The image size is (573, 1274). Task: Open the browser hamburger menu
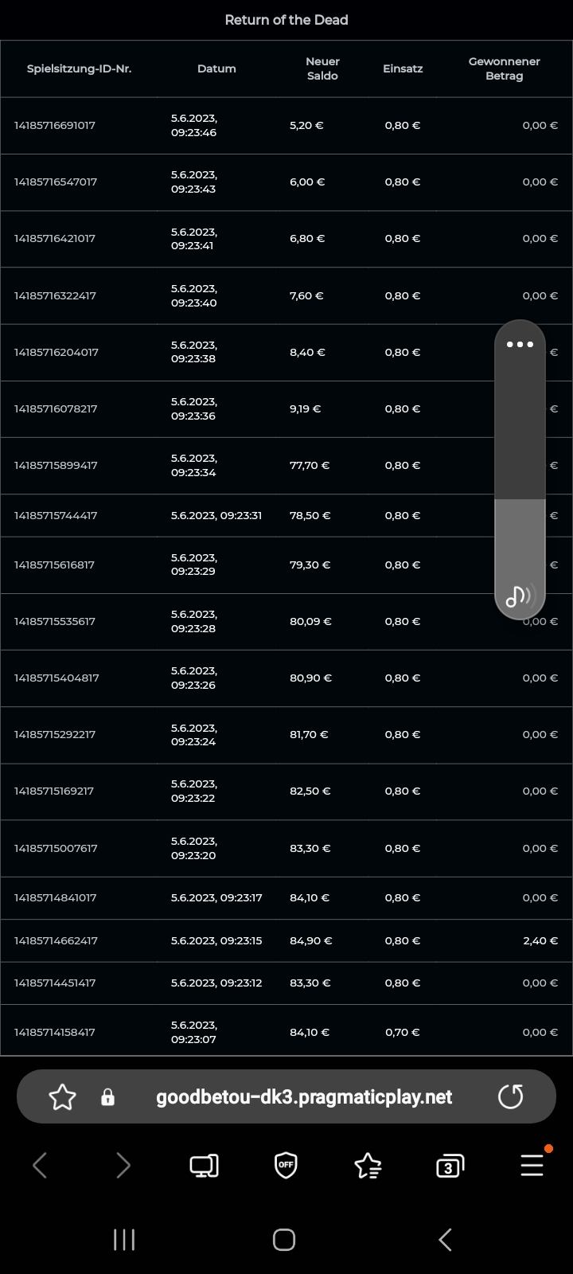tap(532, 1166)
